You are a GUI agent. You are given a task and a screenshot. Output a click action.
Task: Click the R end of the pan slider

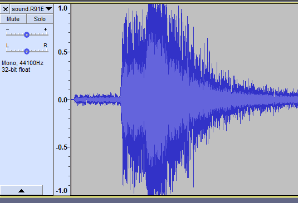45,46
